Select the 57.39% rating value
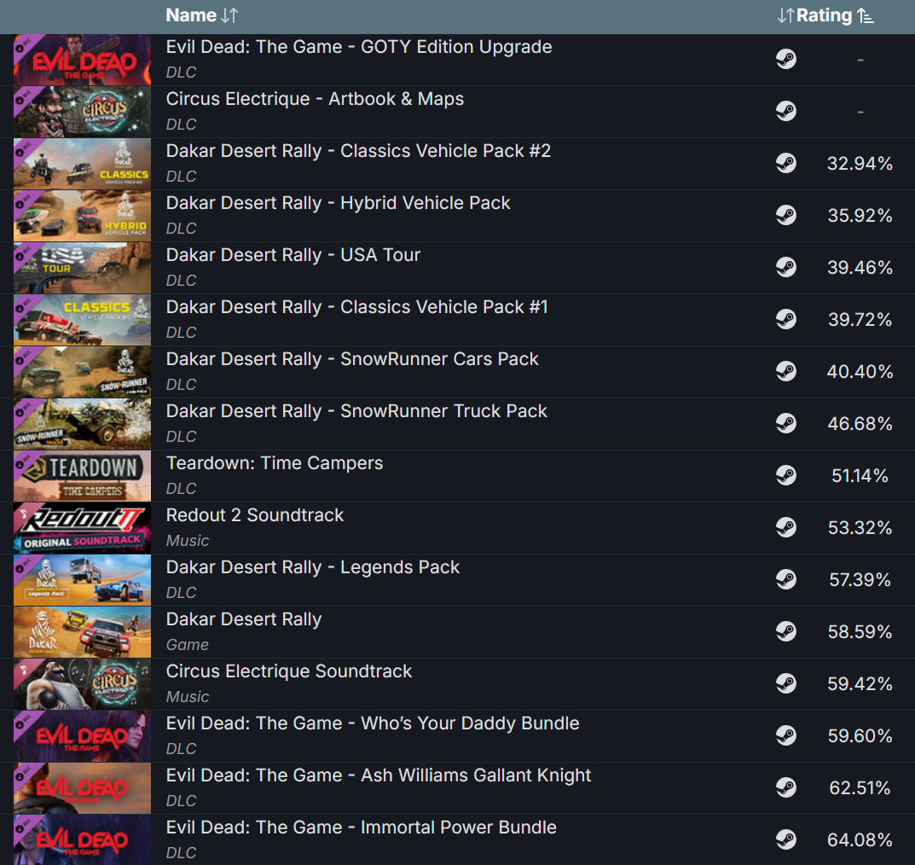Viewport: 915px width, 865px height. (x=860, y=579)
